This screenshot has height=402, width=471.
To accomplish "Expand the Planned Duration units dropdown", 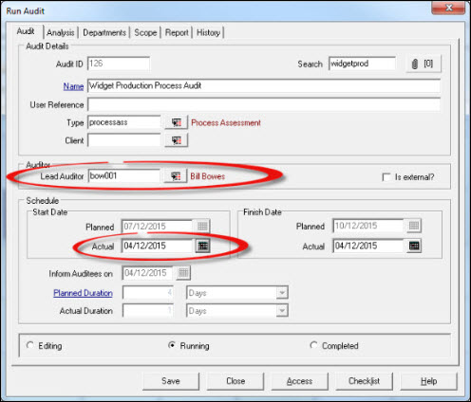I will coord(282,293).
